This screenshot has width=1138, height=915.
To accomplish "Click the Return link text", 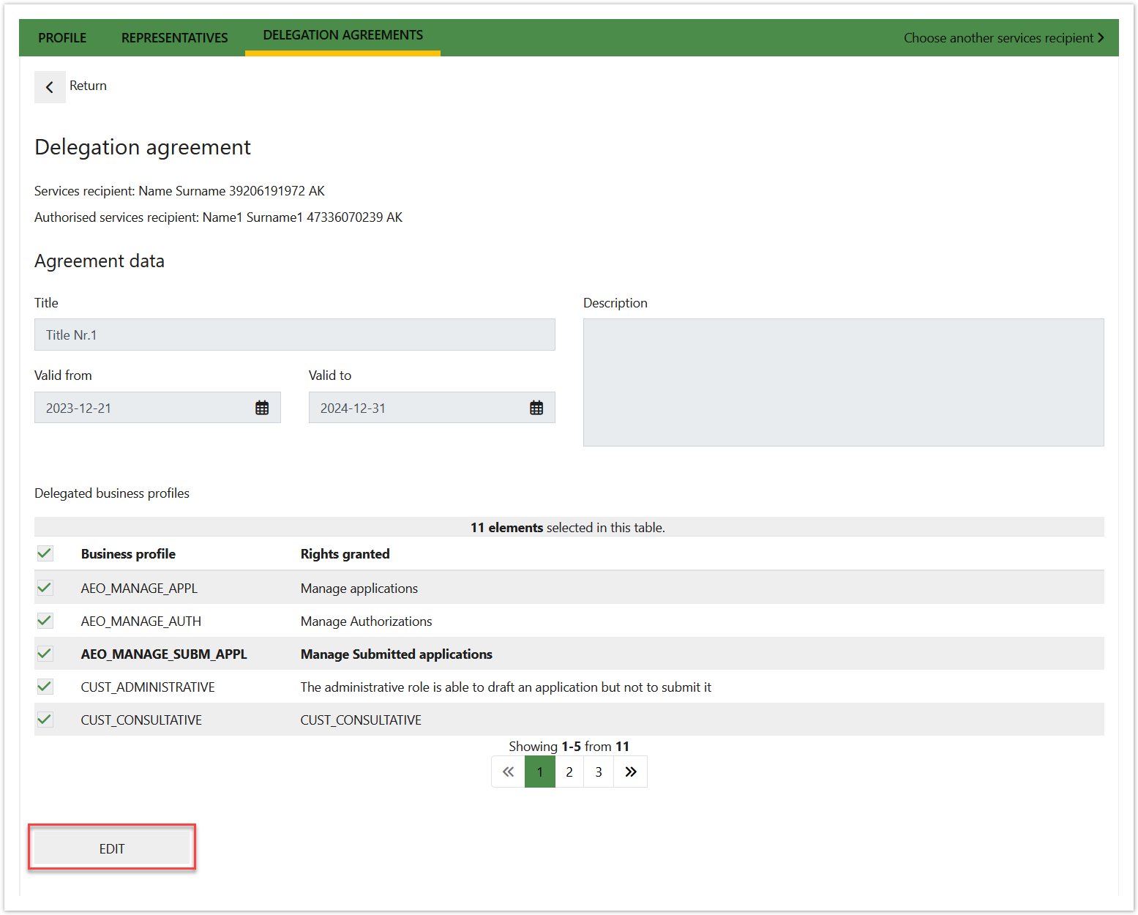I will point(88,86).
